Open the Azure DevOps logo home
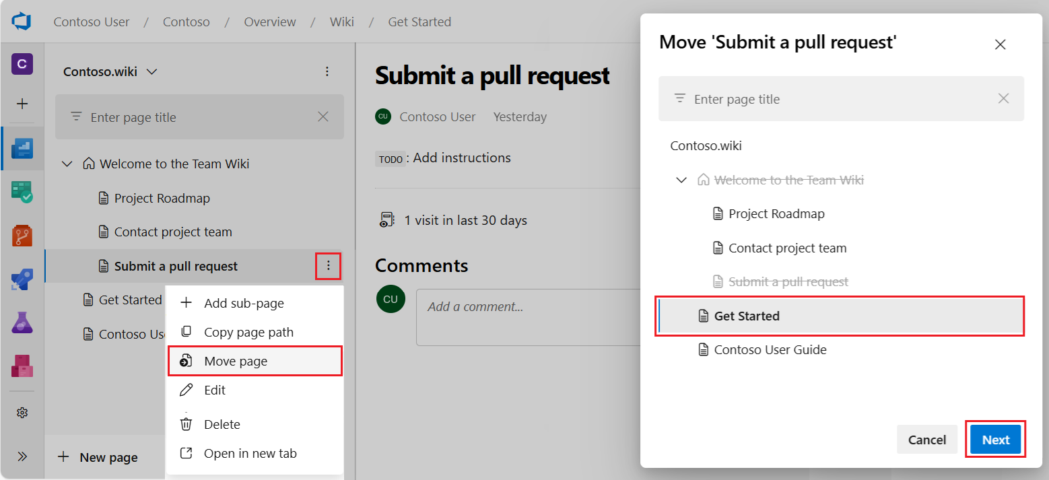The width and height of the screenshot is (1049, 480). click(x=22, y=22)
